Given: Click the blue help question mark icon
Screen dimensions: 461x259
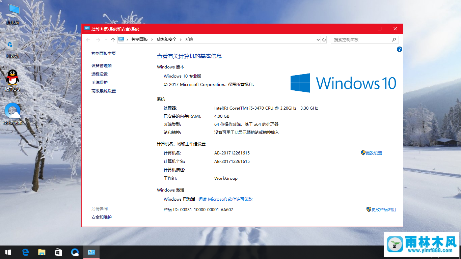Looking at the screenshot, I should [400, 49].
